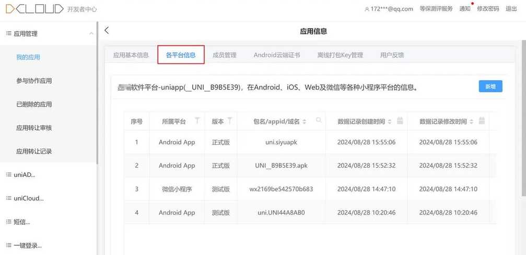Open the 成员管理 tab
The width and height of the screenshot is (526, 255).
225,55
